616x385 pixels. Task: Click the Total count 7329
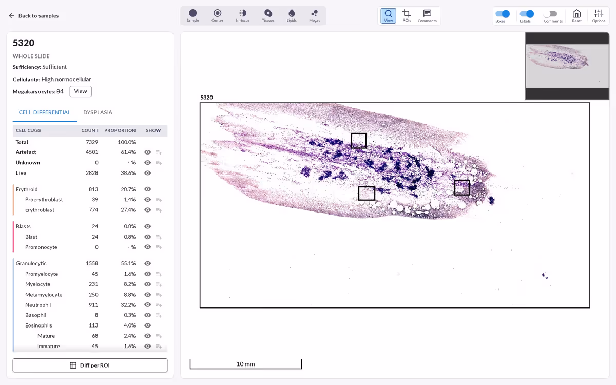coord(92,142)
